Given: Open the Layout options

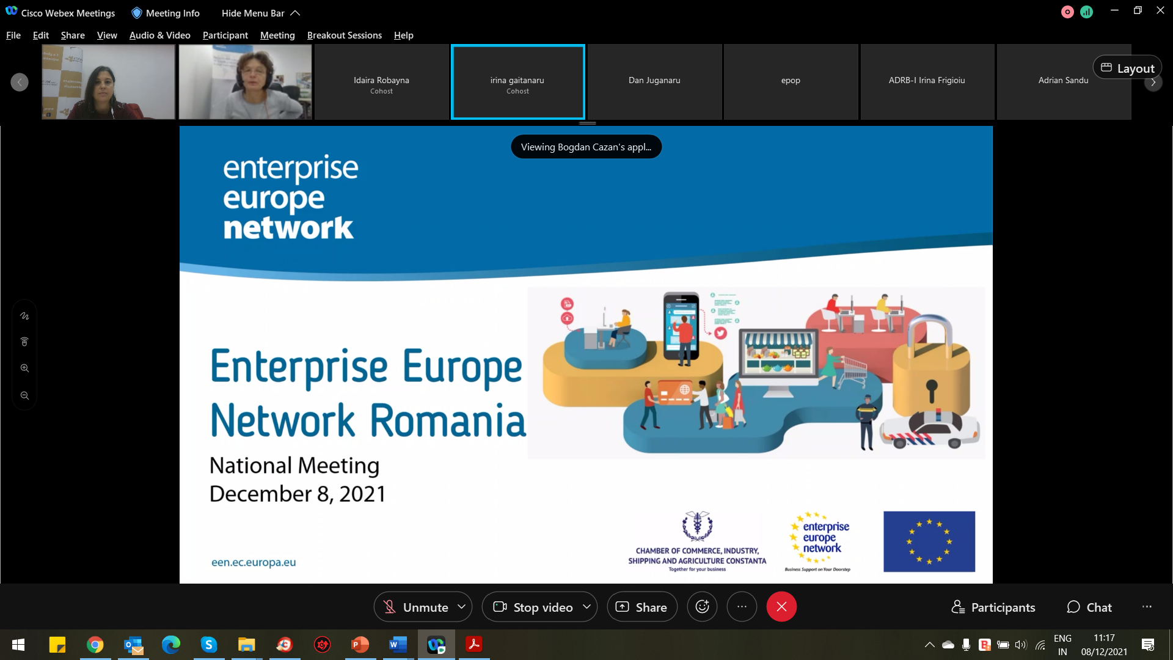Looking at the screenshot, I should (x=1127, y=68).
